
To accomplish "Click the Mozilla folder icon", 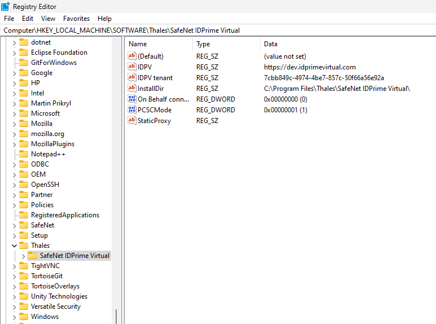I will (24, 124).
